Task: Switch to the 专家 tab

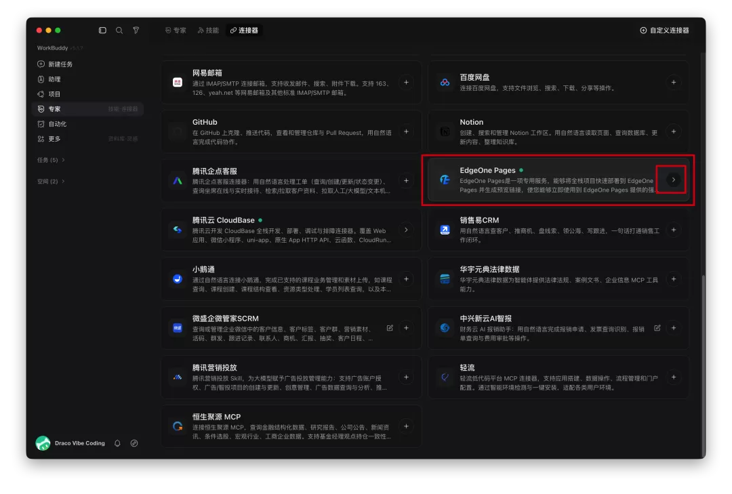Action: point(176,30)
